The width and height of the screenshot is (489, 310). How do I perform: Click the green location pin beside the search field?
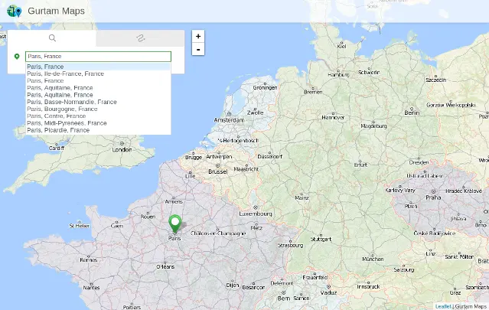point(17,57)
